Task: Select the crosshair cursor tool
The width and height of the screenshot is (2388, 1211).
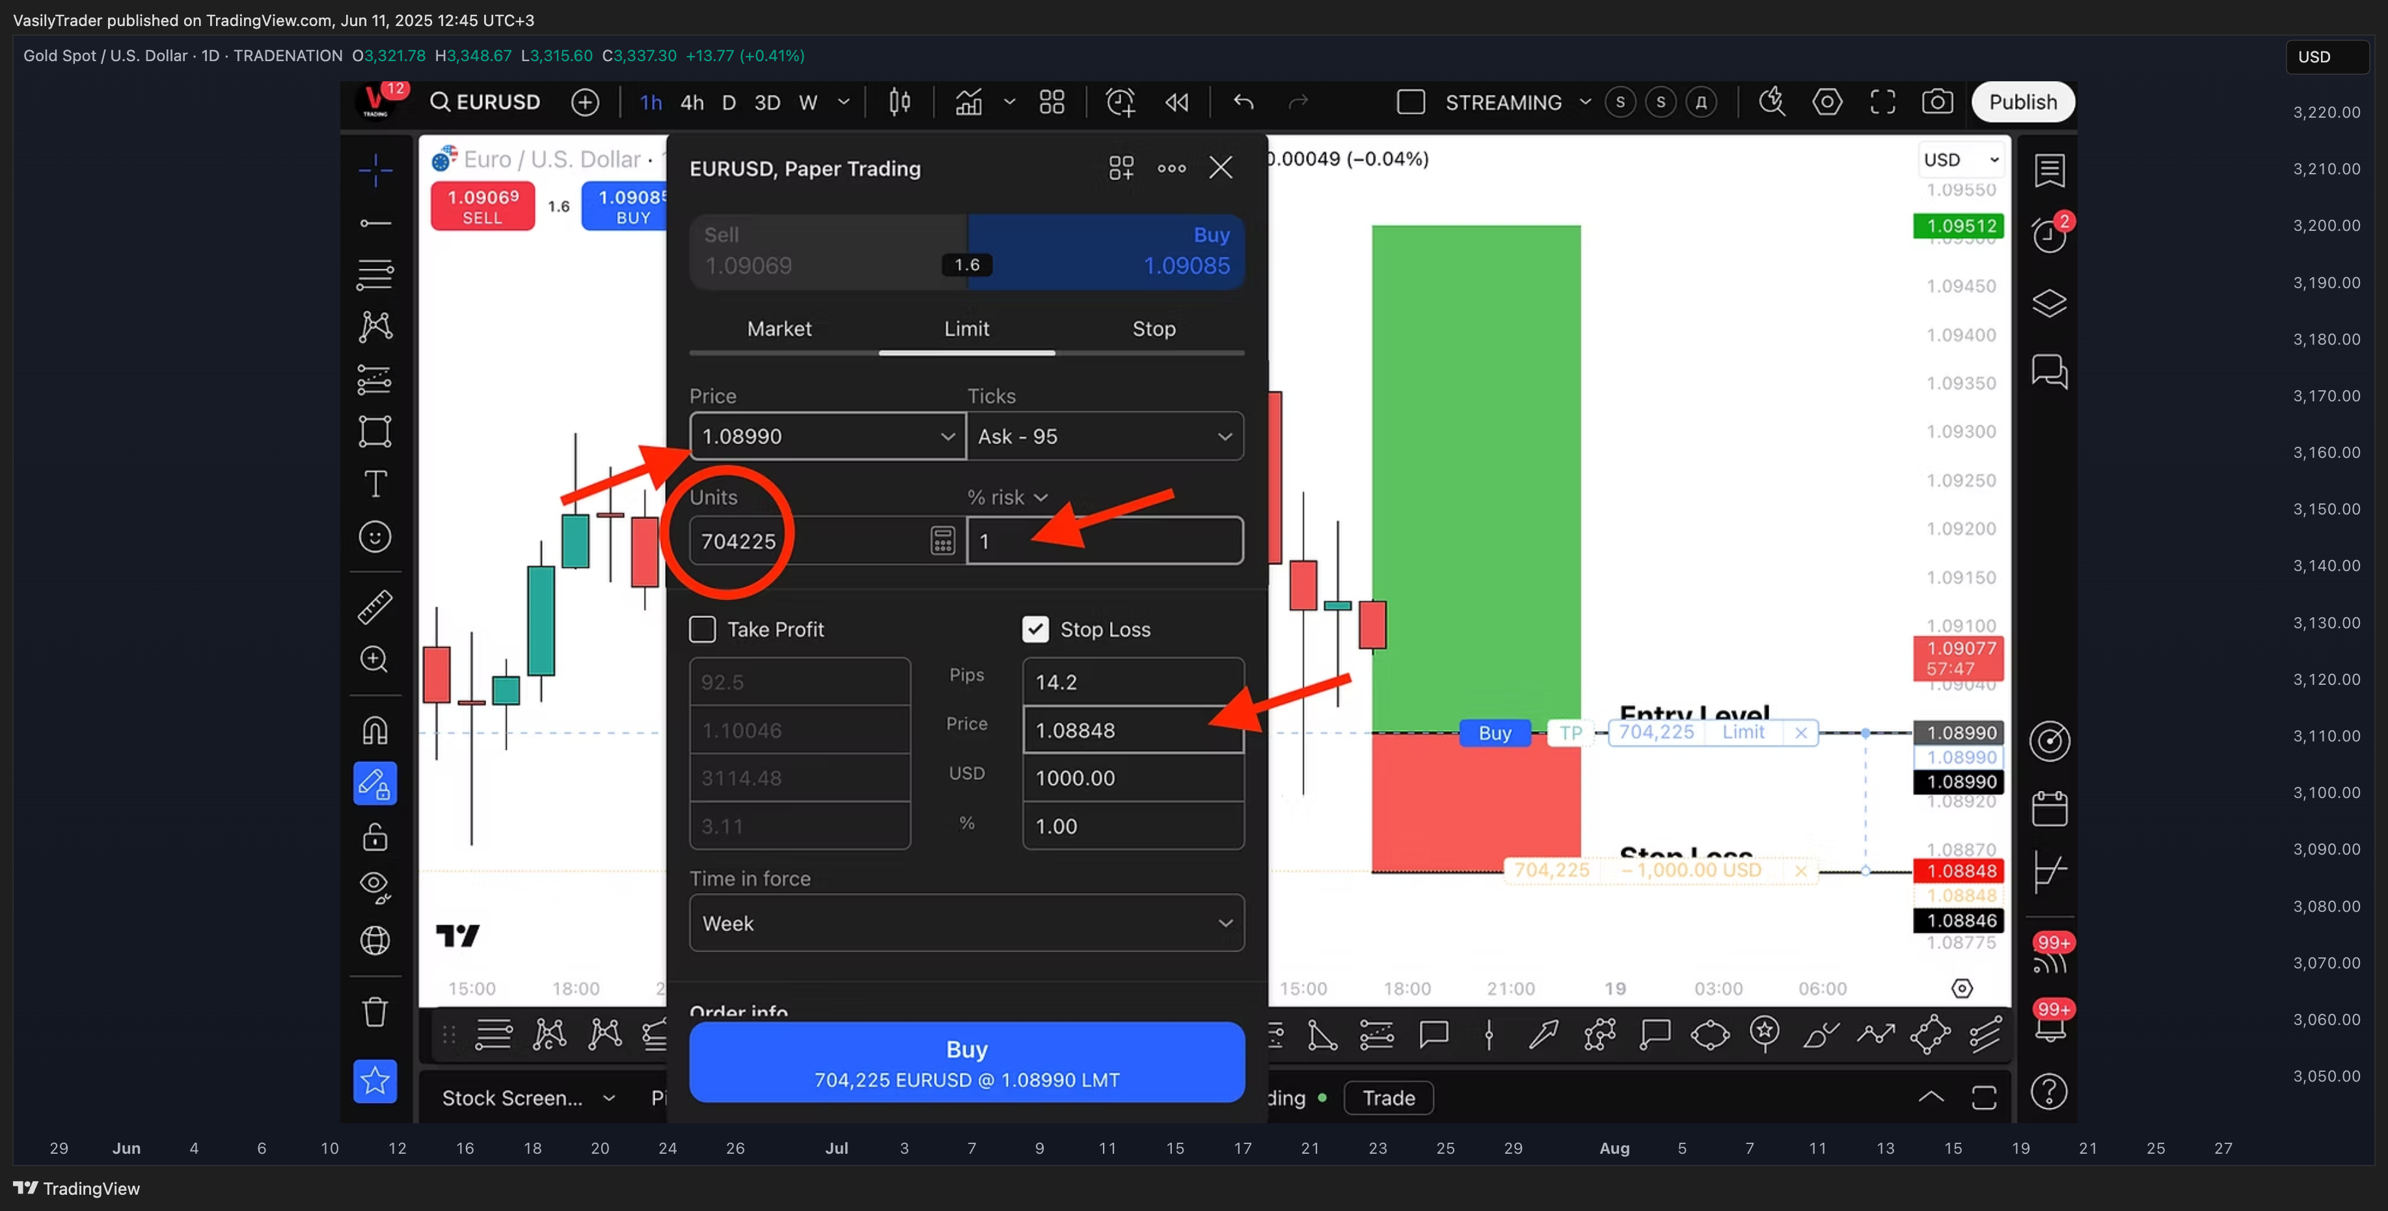Action: pos(375,170)
